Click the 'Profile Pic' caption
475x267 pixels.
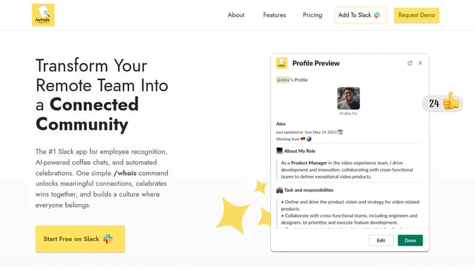point(349,113)
